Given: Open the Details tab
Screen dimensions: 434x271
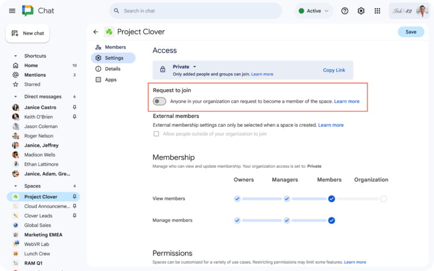Looking at the screenshot, I should 108,69.
